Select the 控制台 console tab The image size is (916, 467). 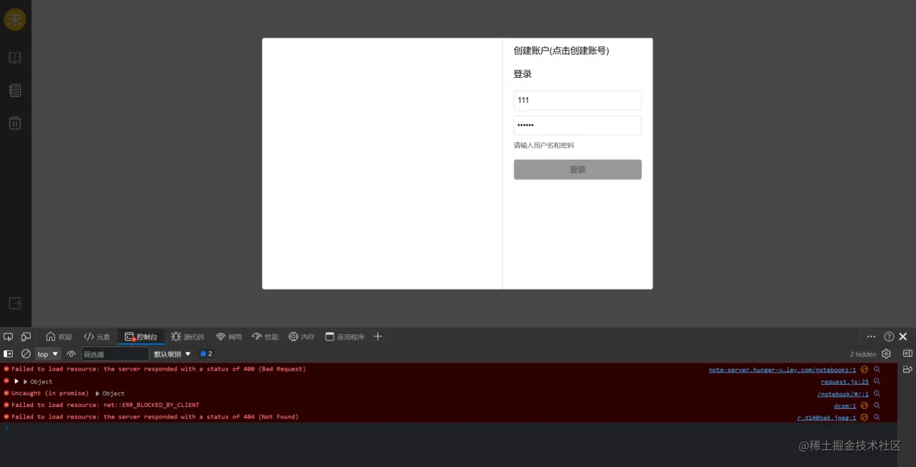coord(141,337)
